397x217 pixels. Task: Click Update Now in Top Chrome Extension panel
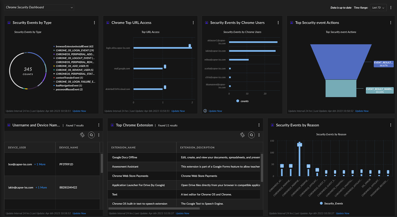tap(182, 213)
